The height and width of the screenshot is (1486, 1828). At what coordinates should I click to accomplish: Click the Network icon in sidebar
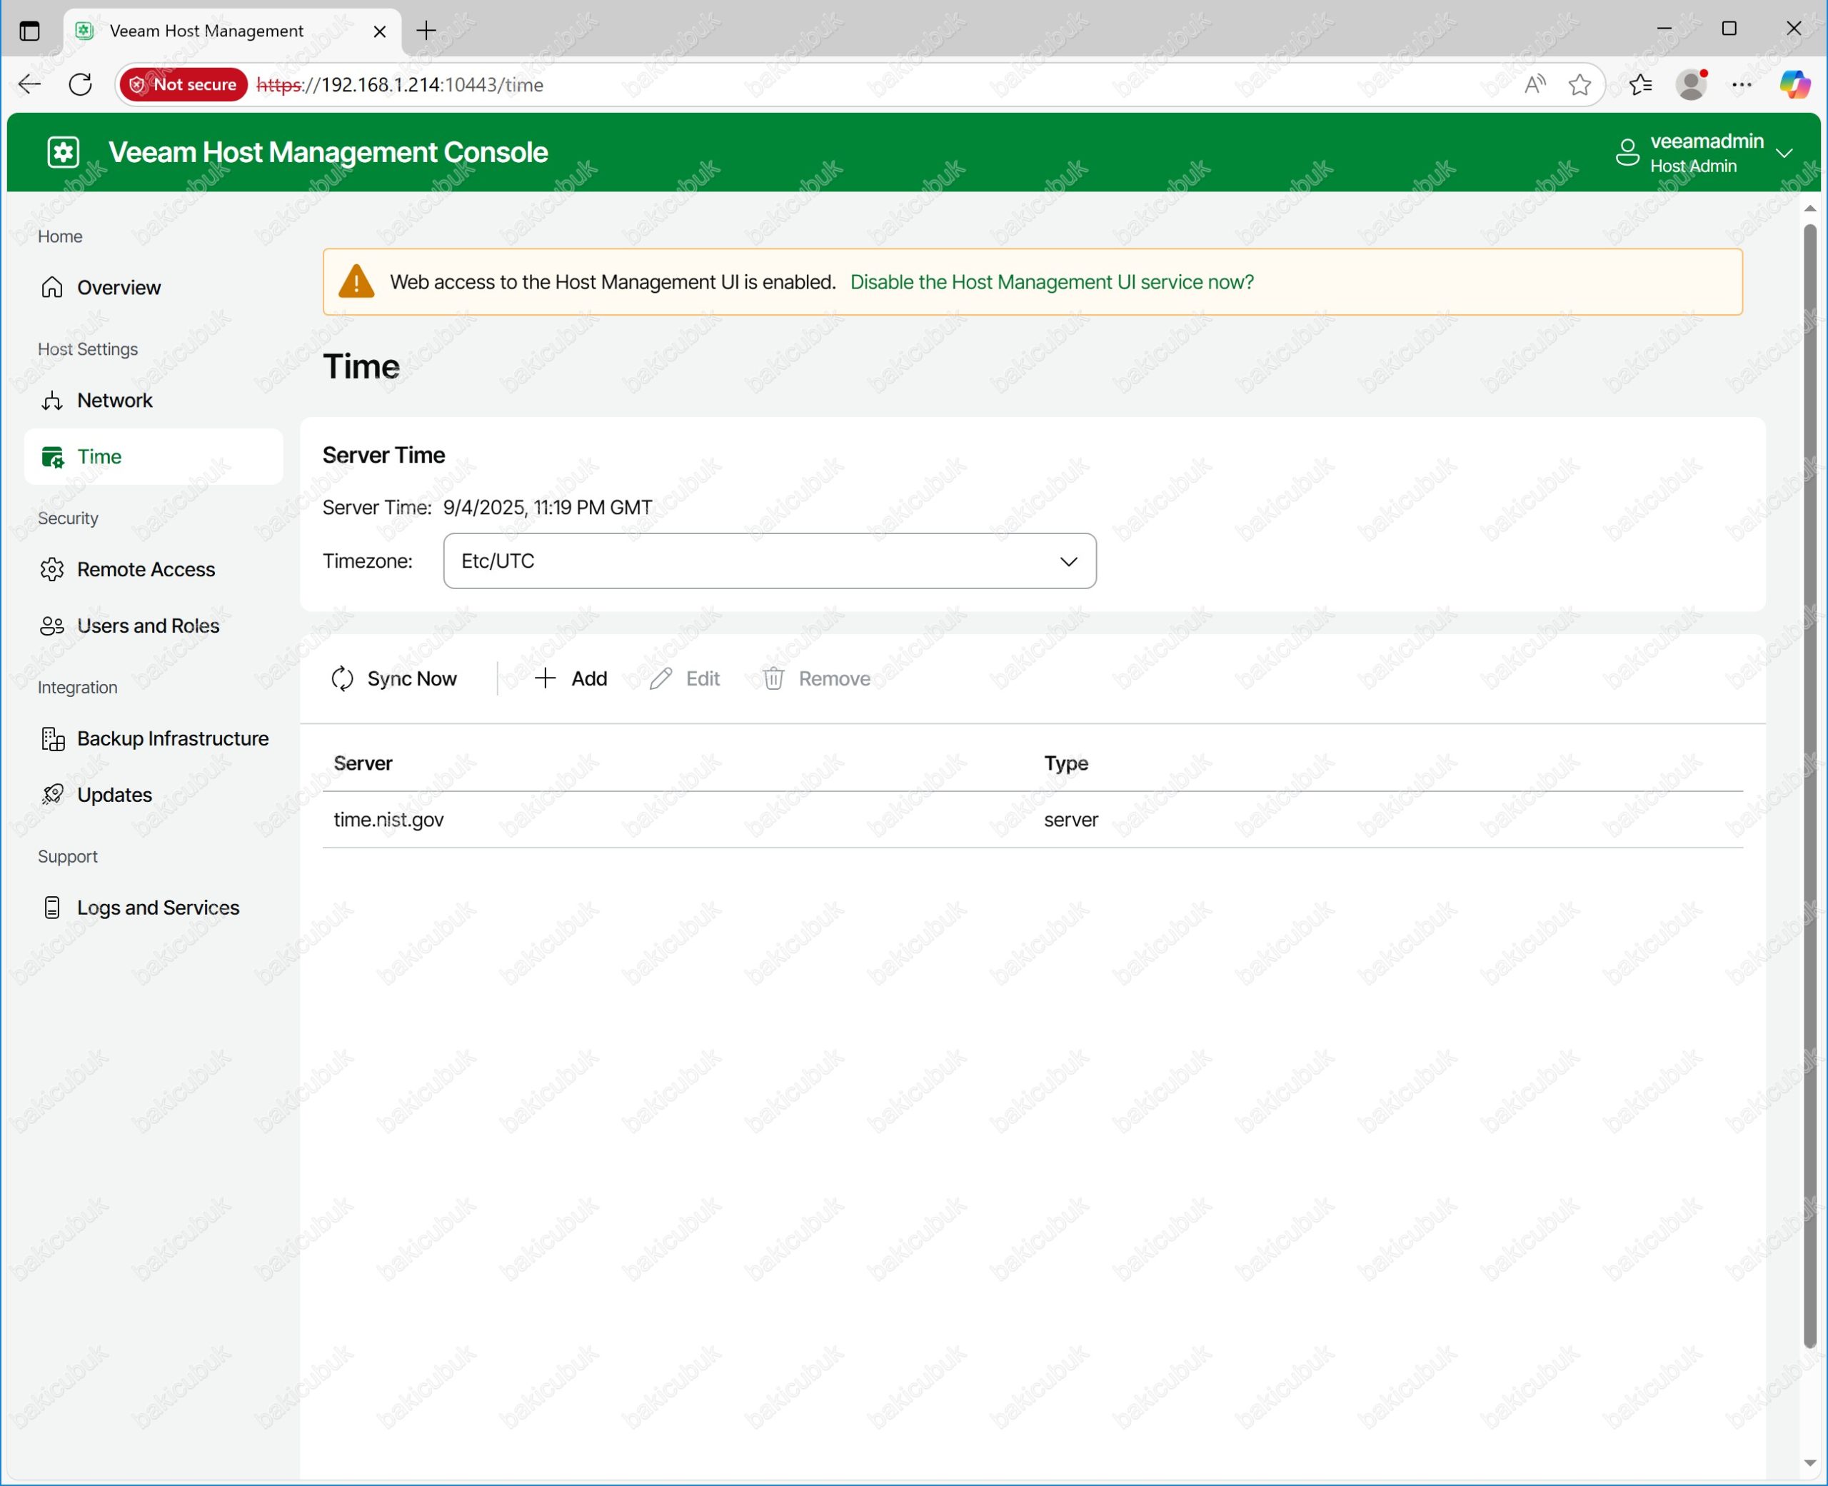[x=52, y=401]
